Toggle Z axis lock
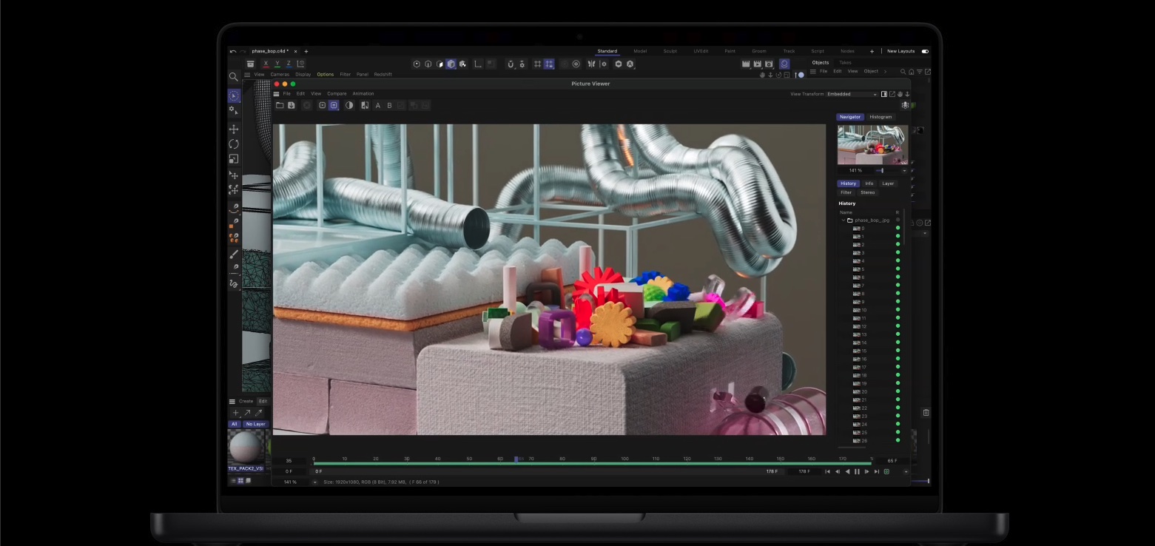This screenshot has height=546, width=1155. 289,64
